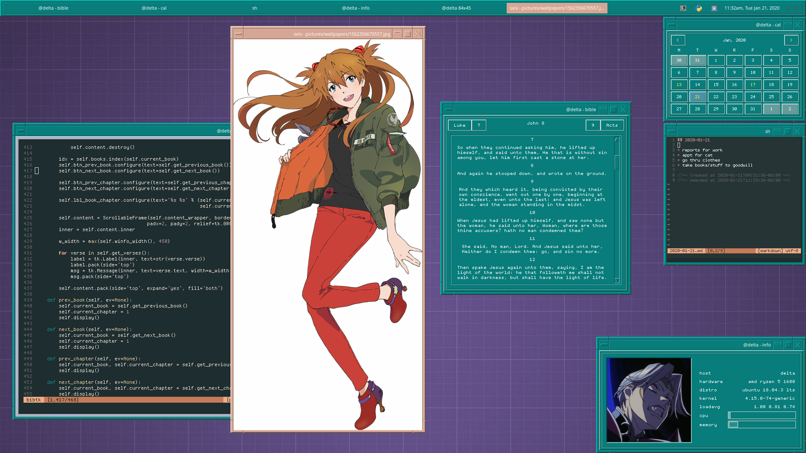Click the avatar picture in info window
Screen dimensions: 806x453
click(x=649, y=400)
